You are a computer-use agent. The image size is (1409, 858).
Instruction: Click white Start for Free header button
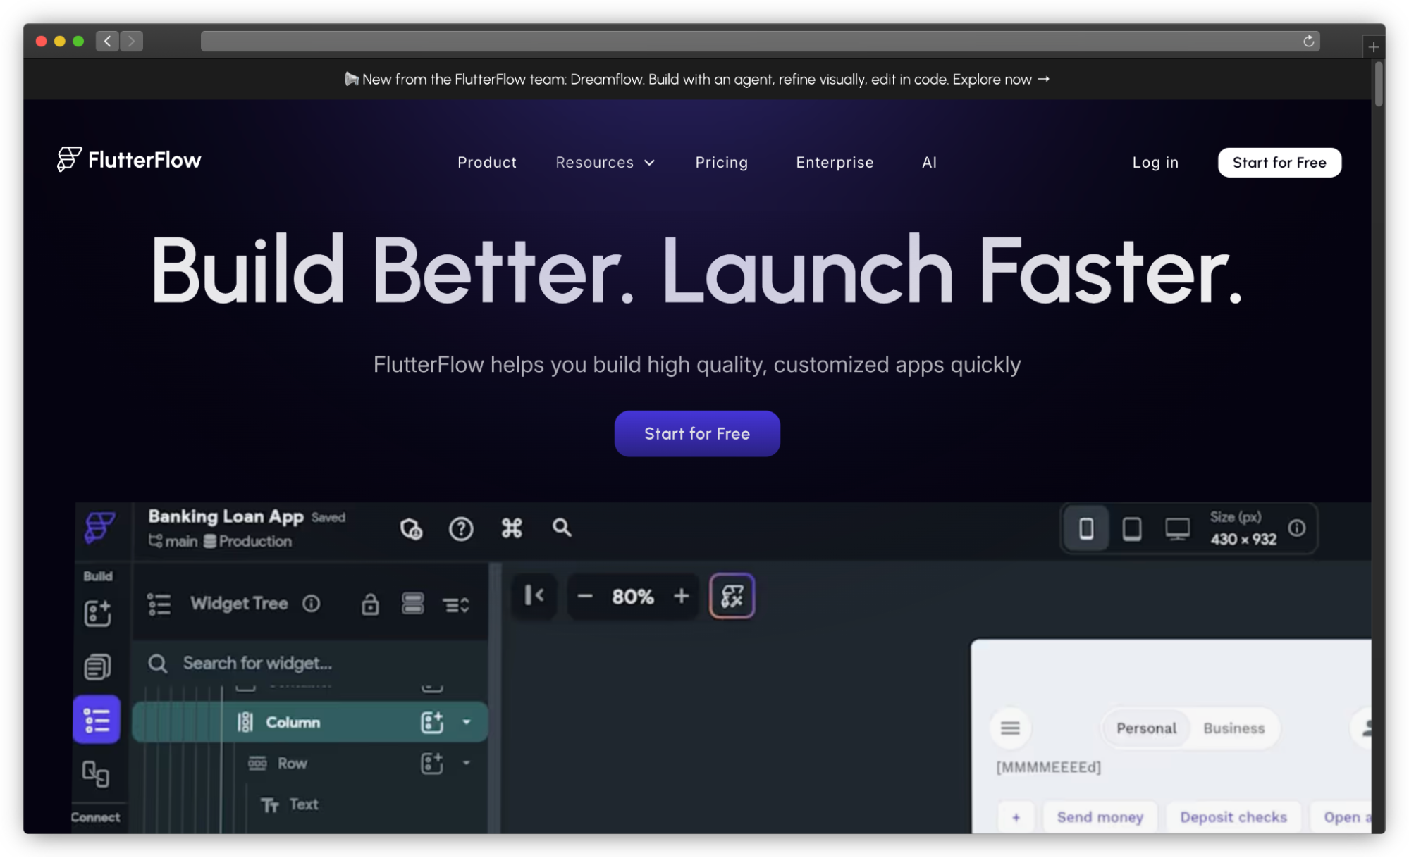click(x=1279, y=163)
